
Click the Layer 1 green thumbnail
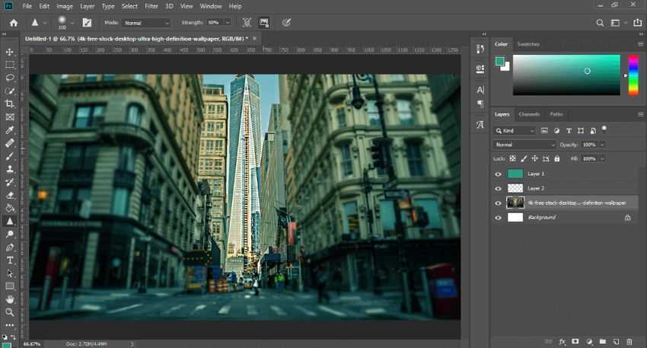[x=515, y=174]
